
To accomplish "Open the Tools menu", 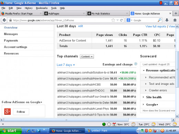I will click(54, 8).
